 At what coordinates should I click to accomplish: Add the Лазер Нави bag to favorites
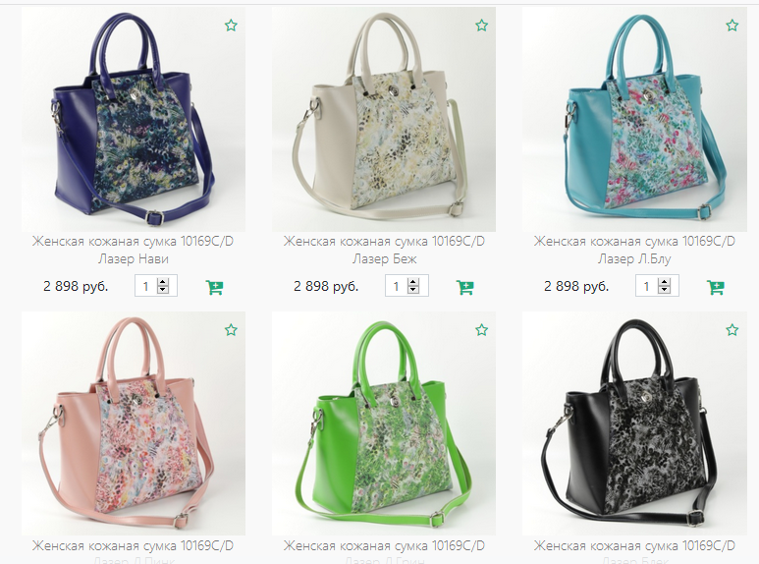pos(231,26)
